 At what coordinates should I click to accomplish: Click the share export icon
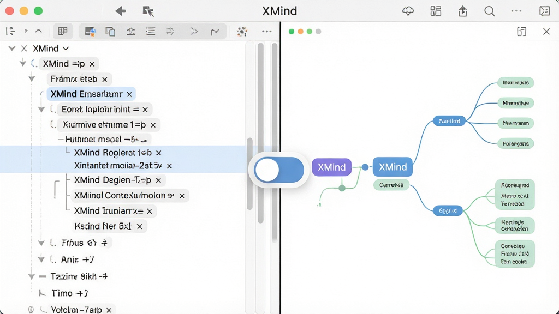(463, 11)
